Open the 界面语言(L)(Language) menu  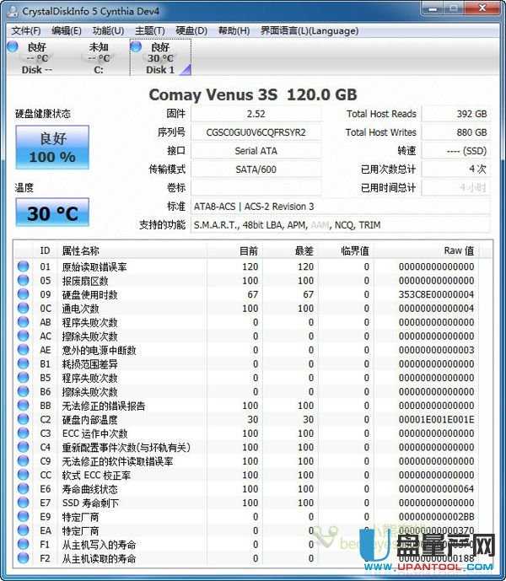pyautogui.click(x=310, y=30)
